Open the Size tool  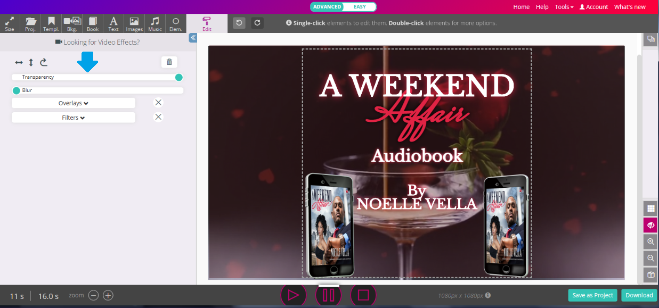pyautogui.click(x=10, y=23)
